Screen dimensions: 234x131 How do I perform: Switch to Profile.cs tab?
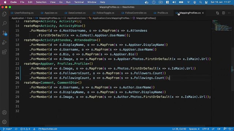tap(161, 13)
